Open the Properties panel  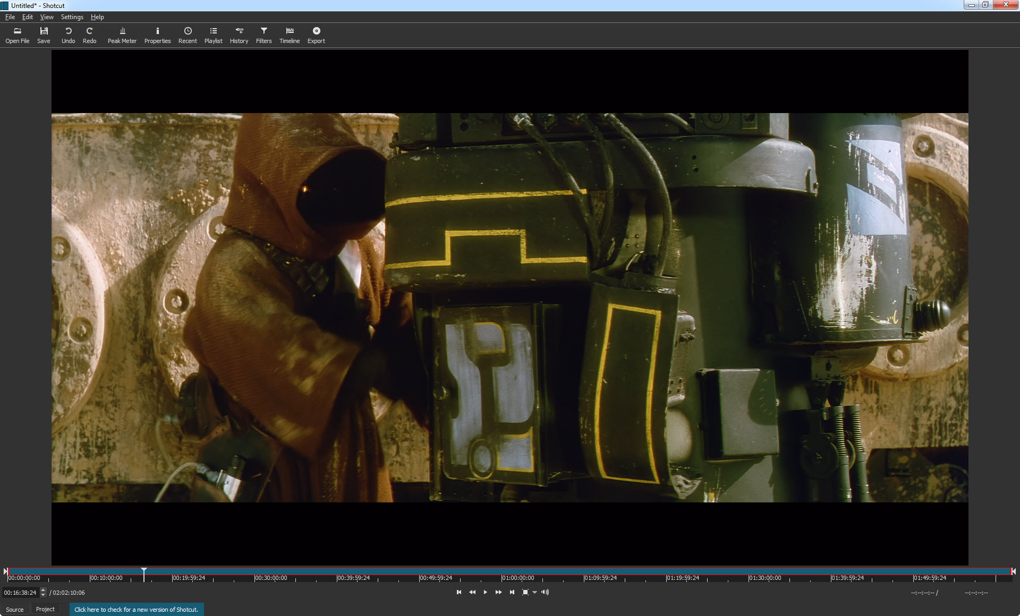coord(157,35)
